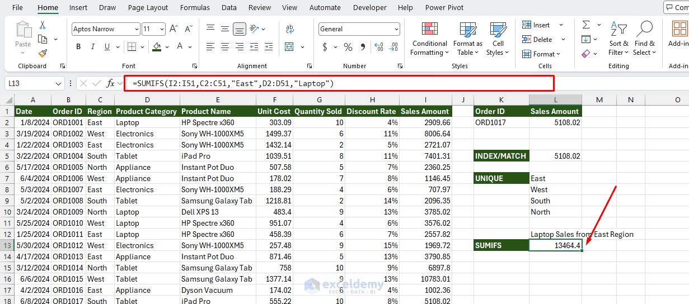Image resolution: width=689 pixels, height=304 pixels.
Task: Open Font dialog launcher
Action: [x=195, y=66]
